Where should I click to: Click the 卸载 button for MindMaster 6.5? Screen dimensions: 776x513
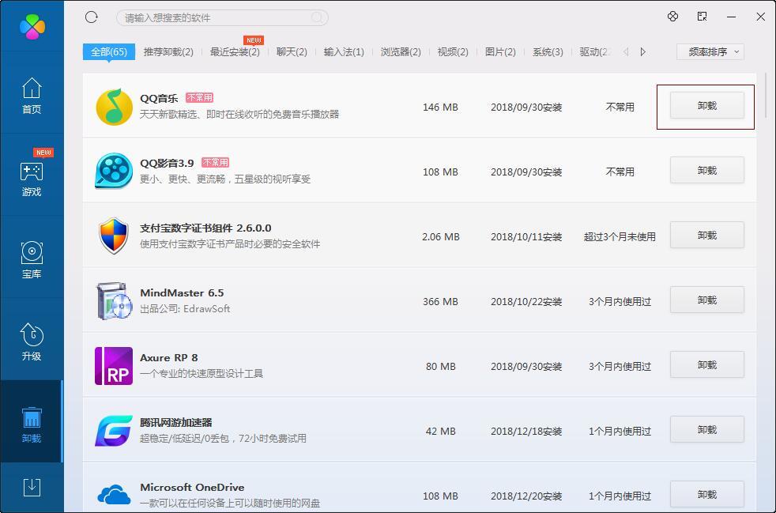click(706, 300)
